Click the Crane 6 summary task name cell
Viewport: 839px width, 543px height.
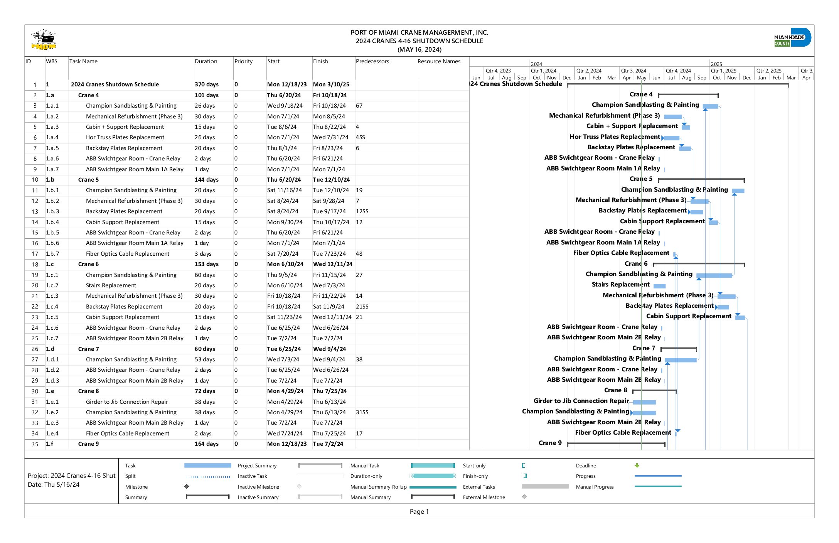(88, 264)
